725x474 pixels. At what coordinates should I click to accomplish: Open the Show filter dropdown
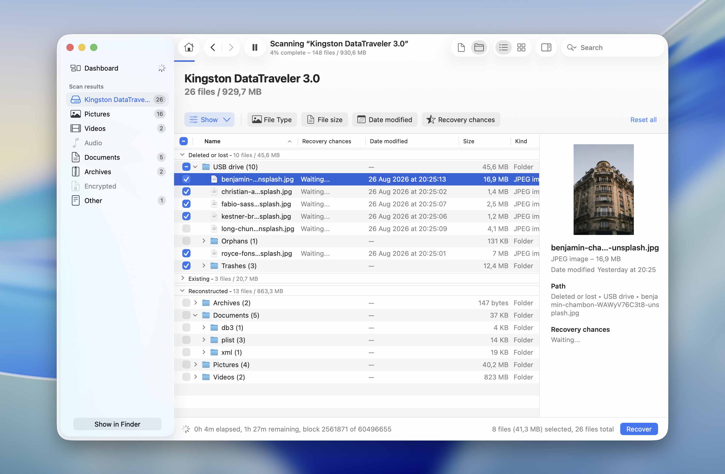(x=209, y=120)
